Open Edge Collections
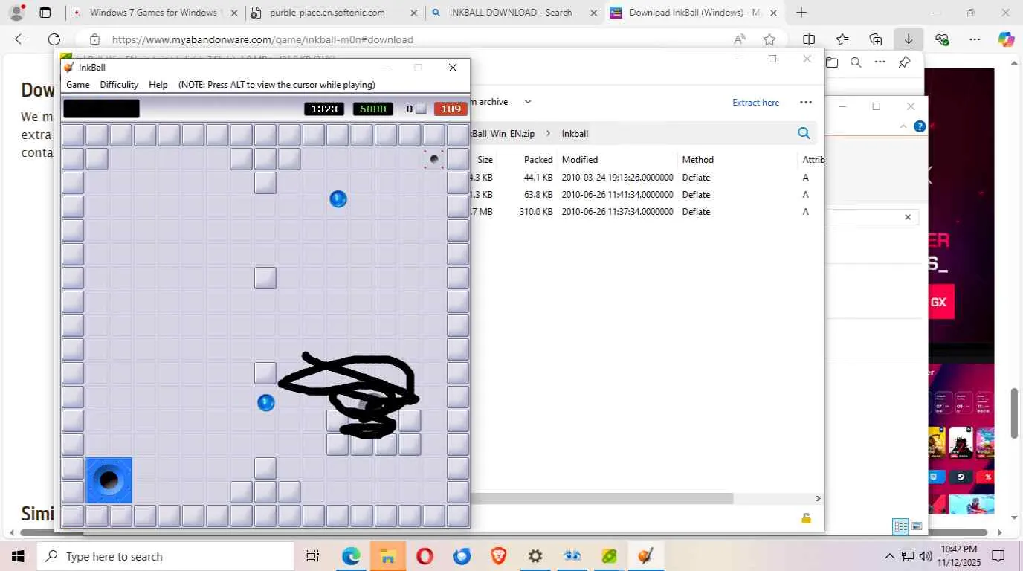 [x=876, y=39]
